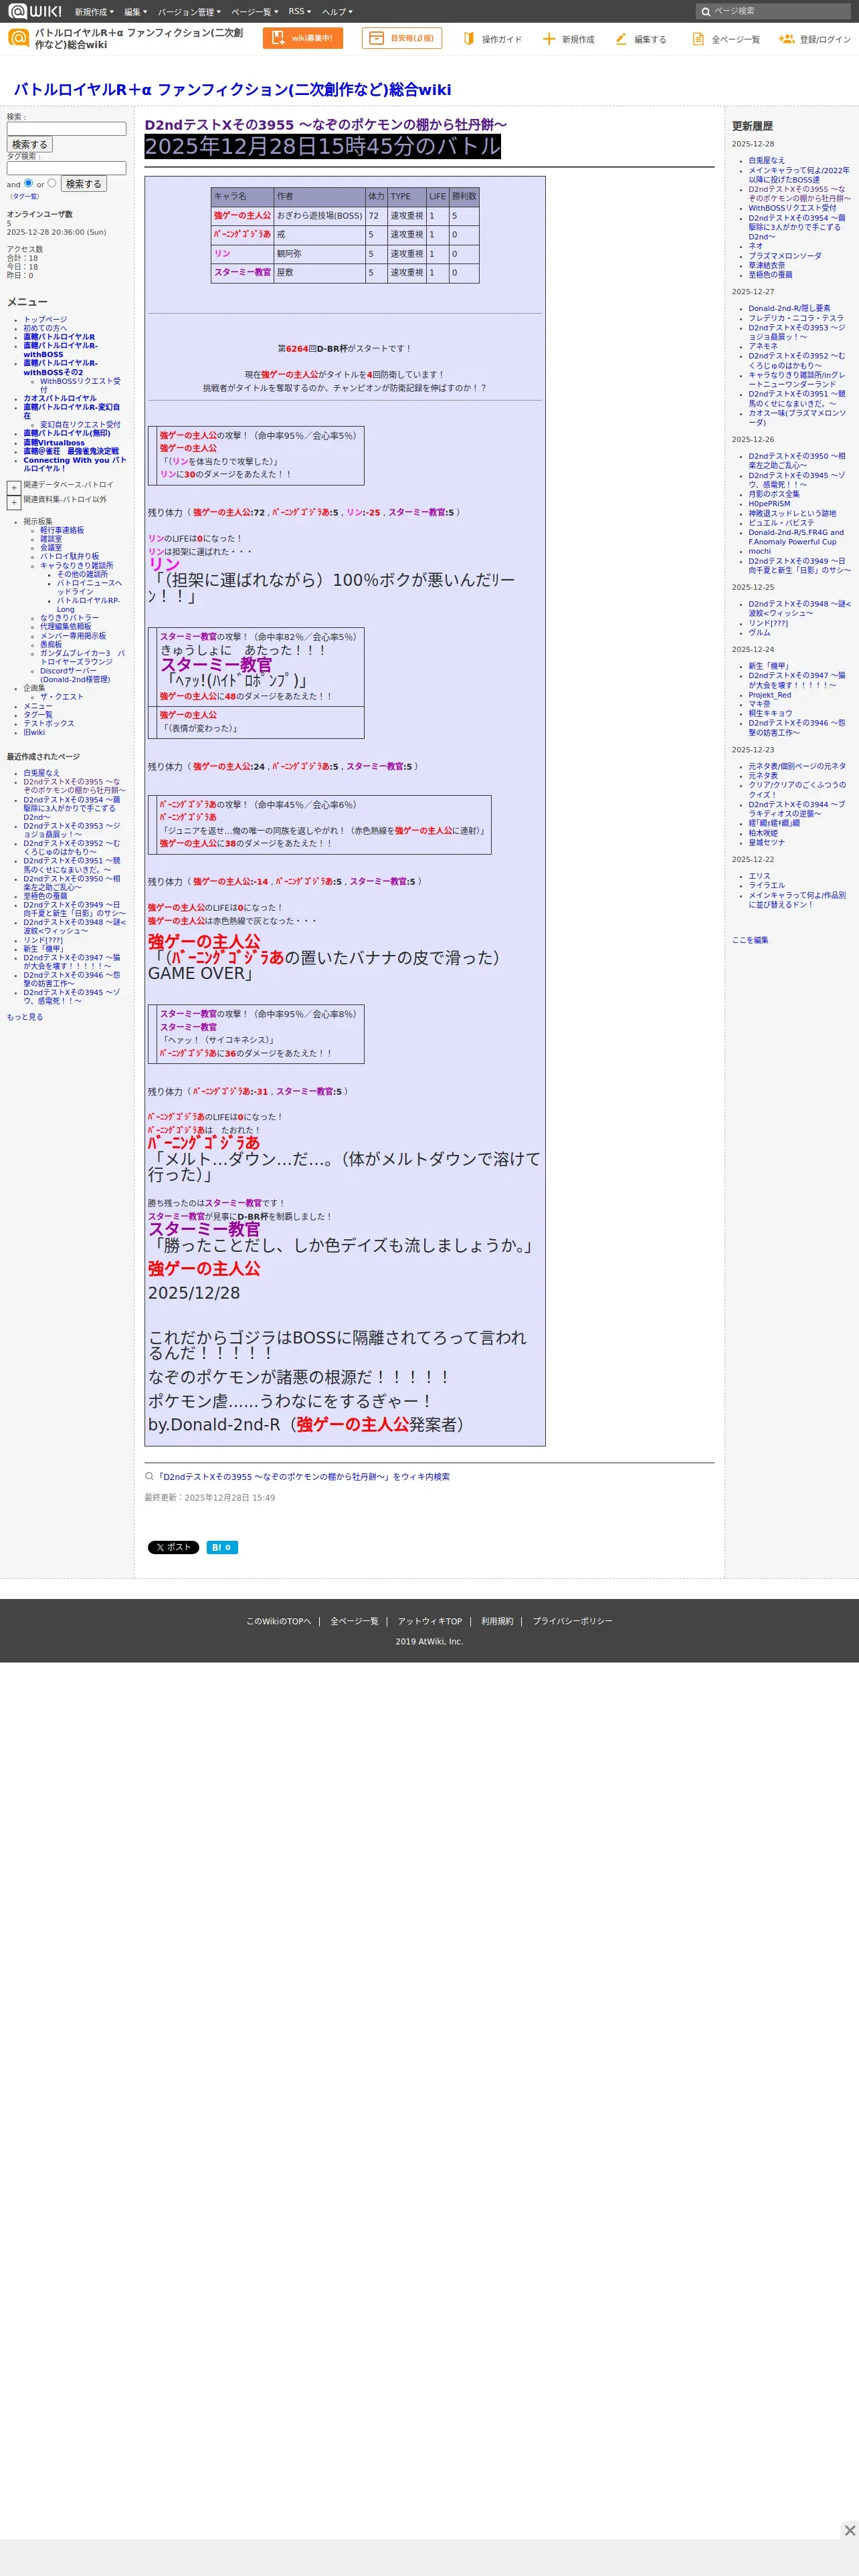
Task: Open アットウィキTOP footer link
Action: pos(430,1621)
